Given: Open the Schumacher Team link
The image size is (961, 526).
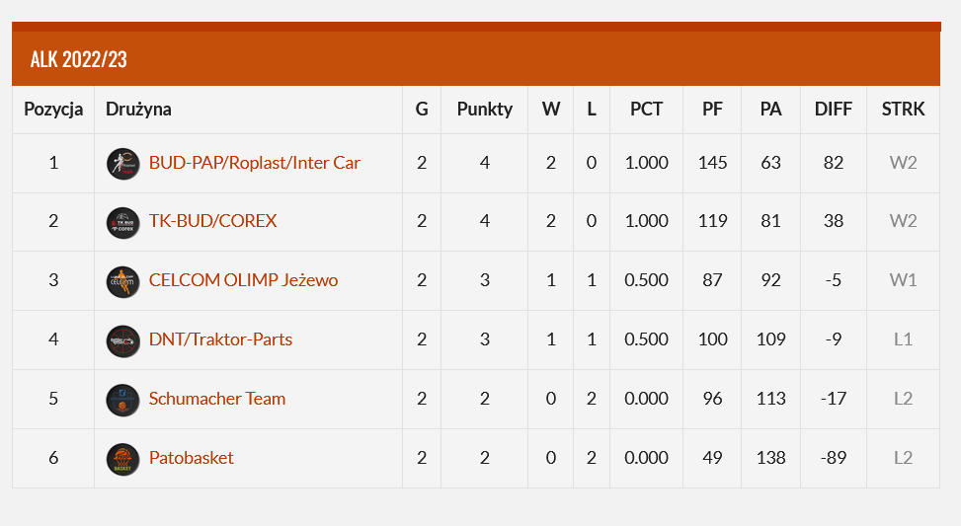Looking at the screenshot, I should click(217, 399).
